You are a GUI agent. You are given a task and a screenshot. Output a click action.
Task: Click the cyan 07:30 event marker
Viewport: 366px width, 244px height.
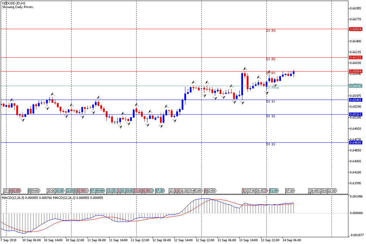pos(160,191)
